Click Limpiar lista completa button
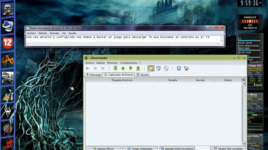Screen dimensions: 268x150 (228, 148)
